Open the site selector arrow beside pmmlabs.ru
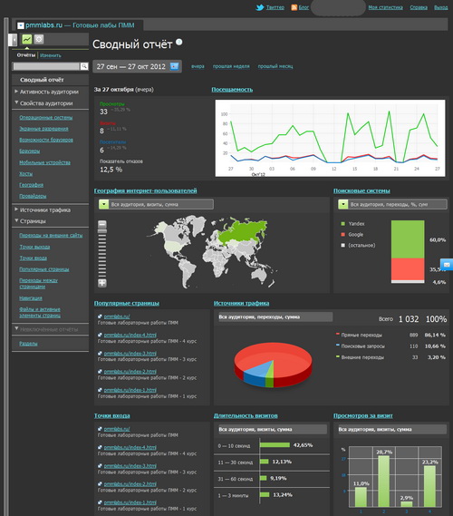Screen dimensions: 453x516 click(21, 25)
